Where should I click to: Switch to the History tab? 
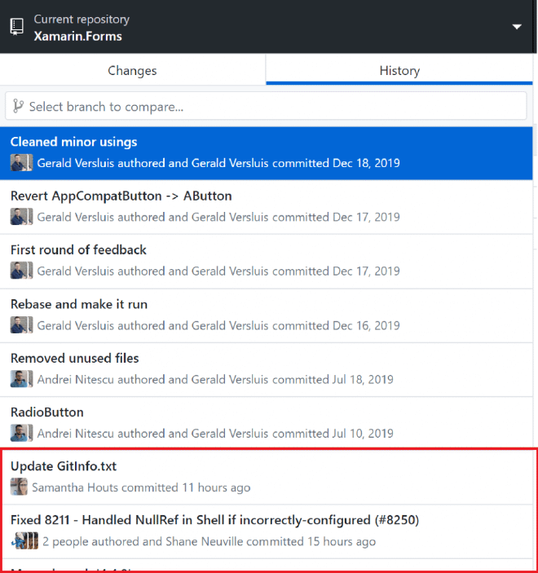[399, 70]
